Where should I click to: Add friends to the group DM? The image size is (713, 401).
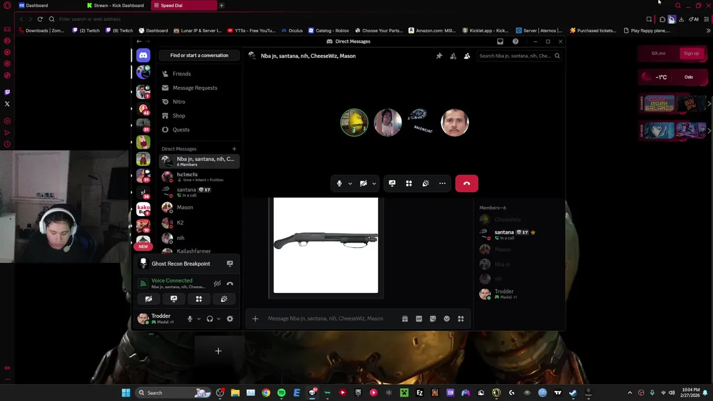tap(453, 56)
